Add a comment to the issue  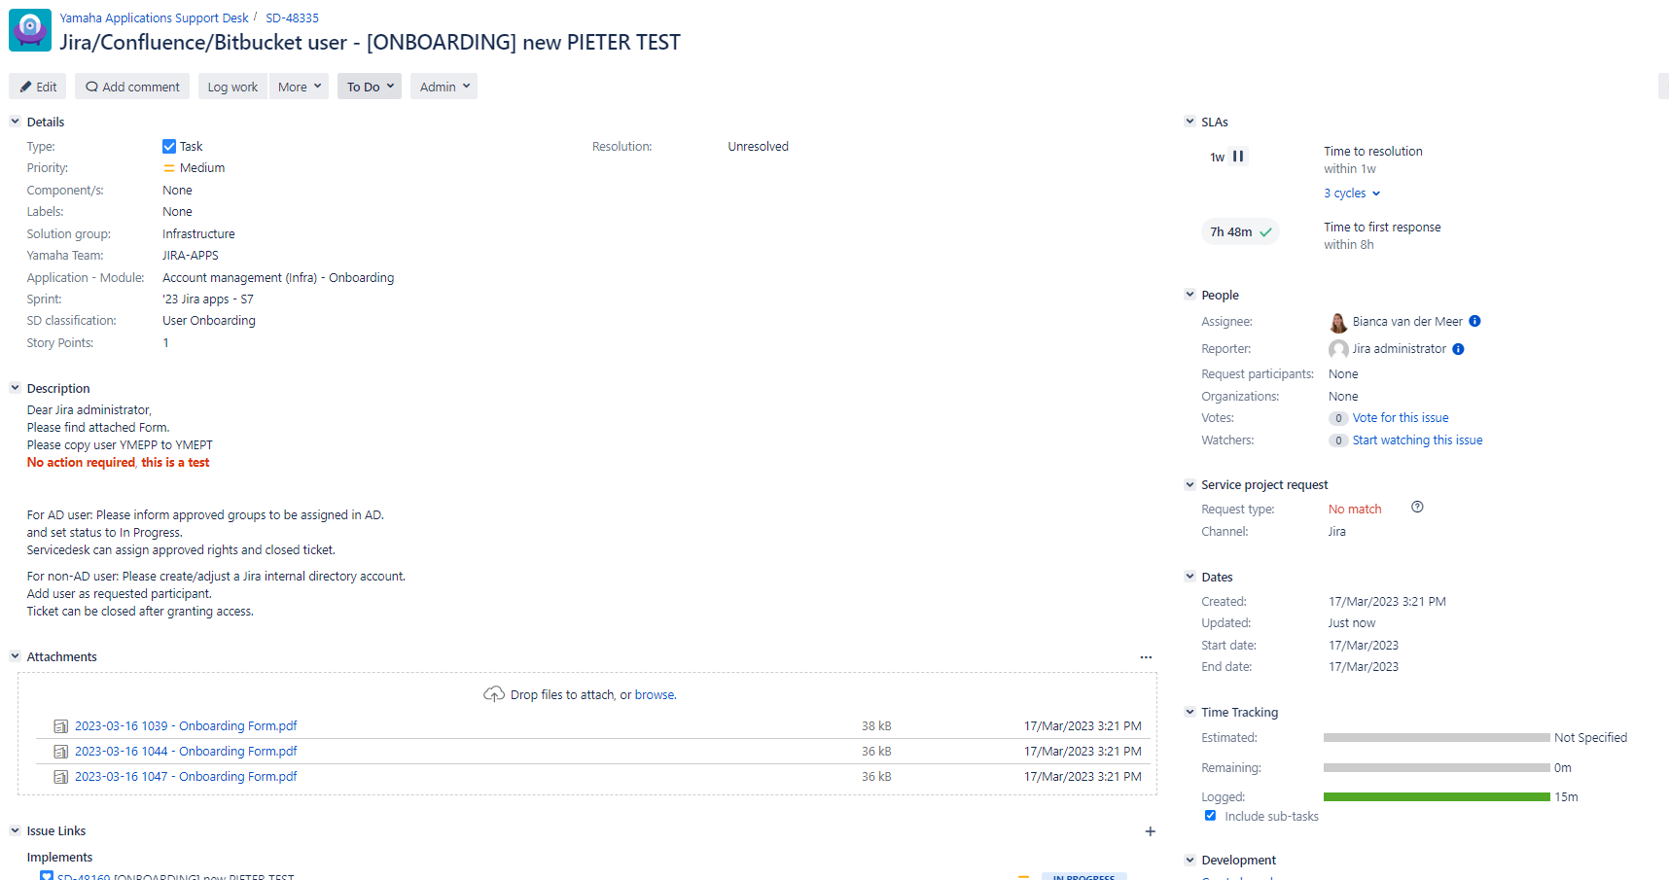pyautogui.click(x=132, y=87)
